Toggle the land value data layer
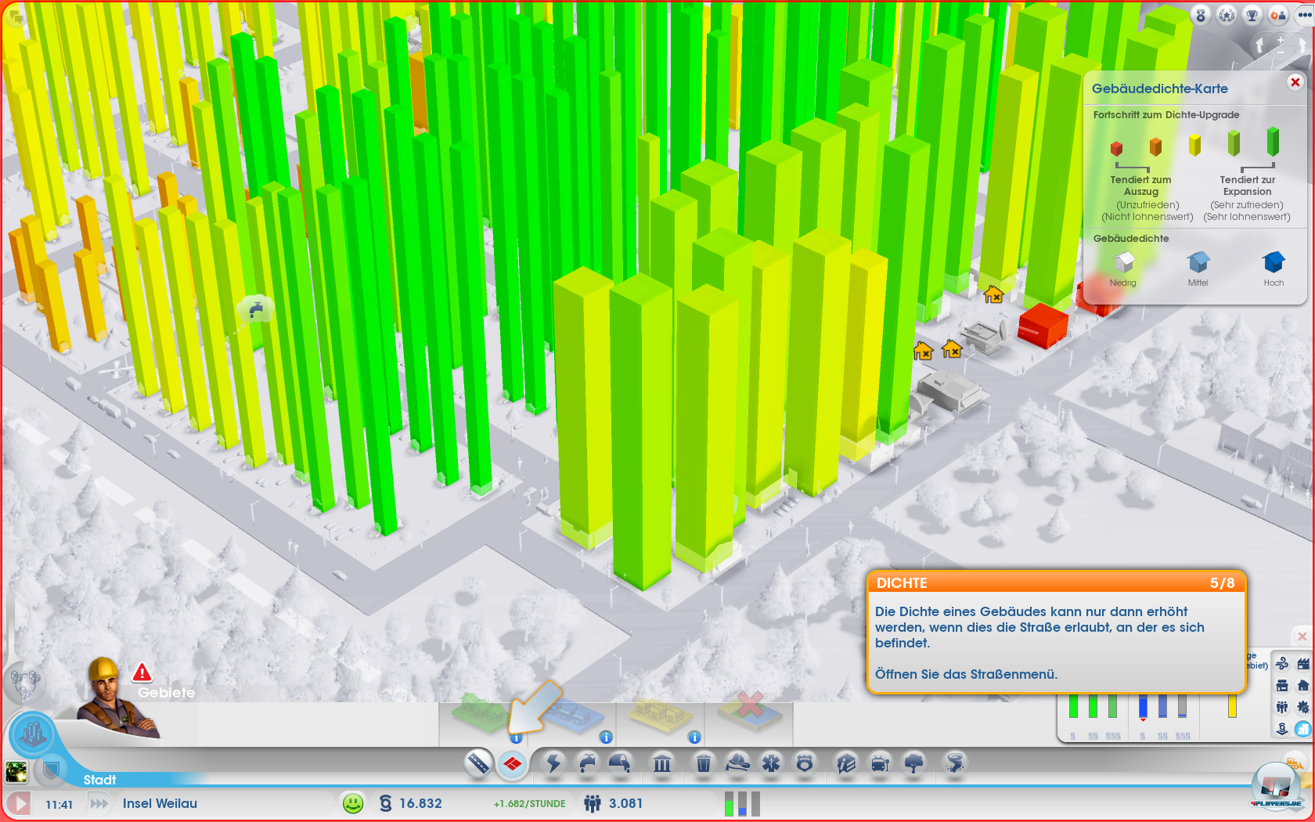The image size is (1315, 822). 1282,729
